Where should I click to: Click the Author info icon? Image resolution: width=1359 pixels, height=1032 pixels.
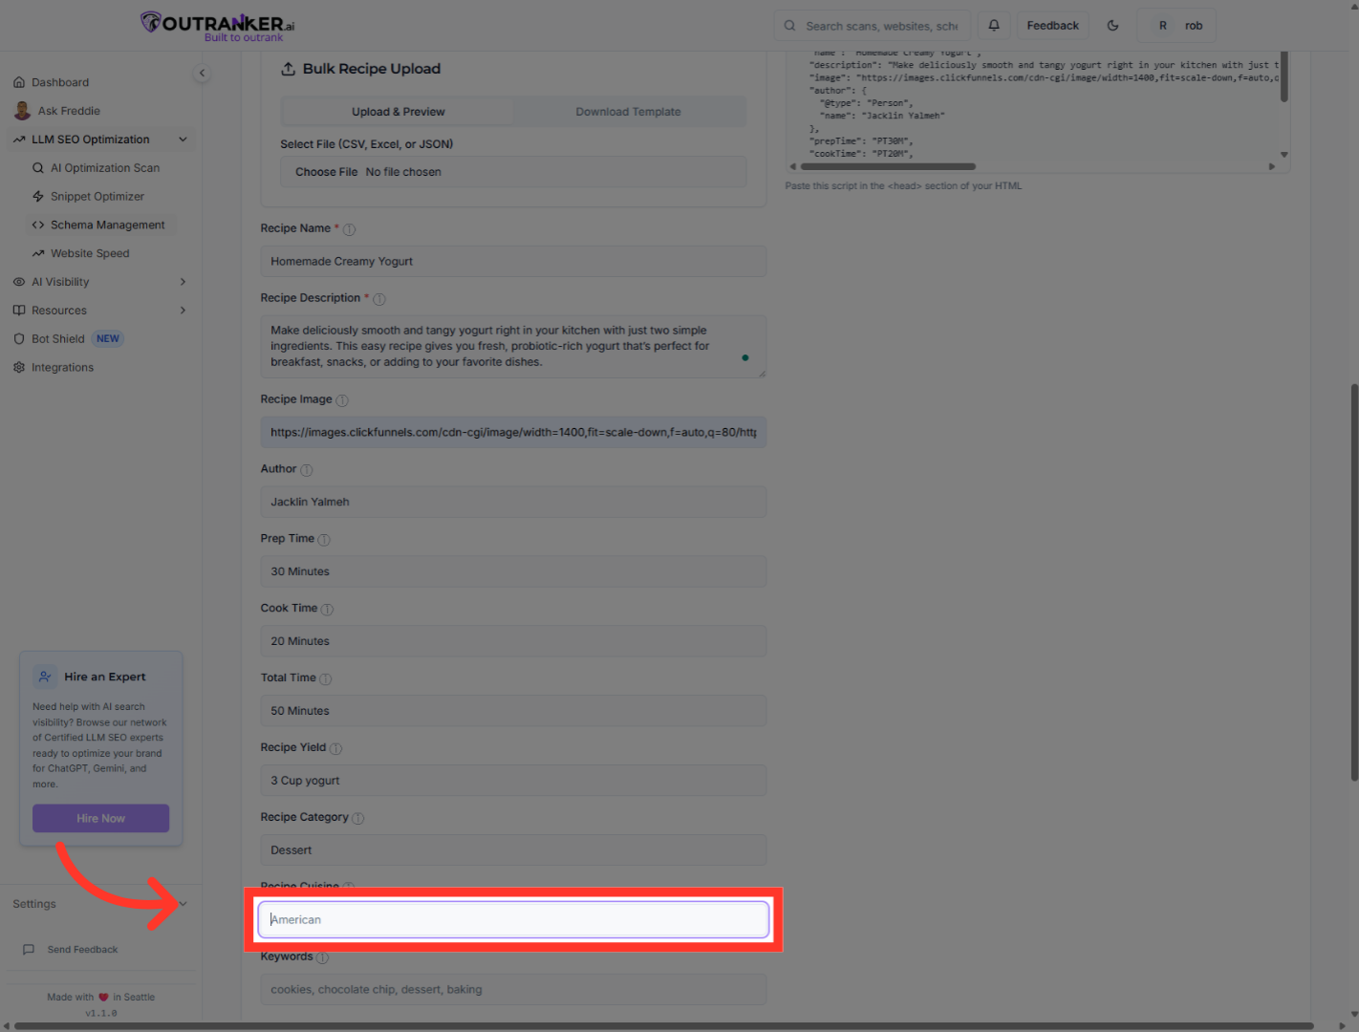pos(307,470)
